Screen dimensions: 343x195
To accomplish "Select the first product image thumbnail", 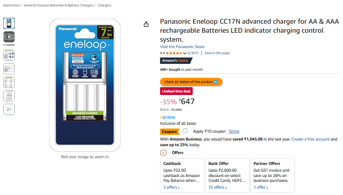I will (9, 23).
